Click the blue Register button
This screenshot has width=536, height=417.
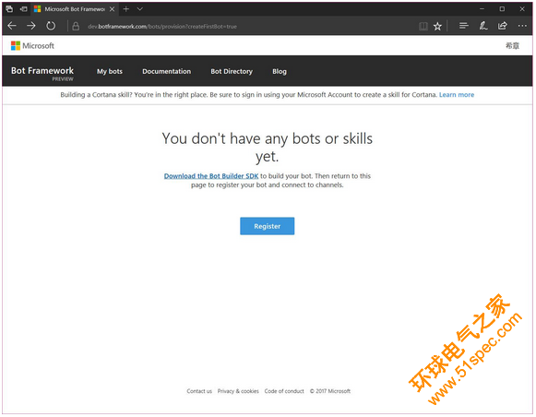267,226
